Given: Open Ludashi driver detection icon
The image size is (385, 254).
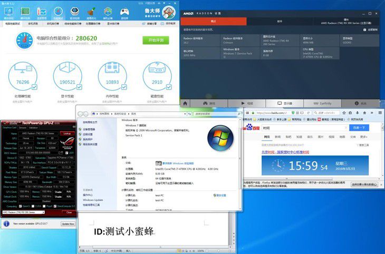Looking at the screenshot, I should (75, 12).
